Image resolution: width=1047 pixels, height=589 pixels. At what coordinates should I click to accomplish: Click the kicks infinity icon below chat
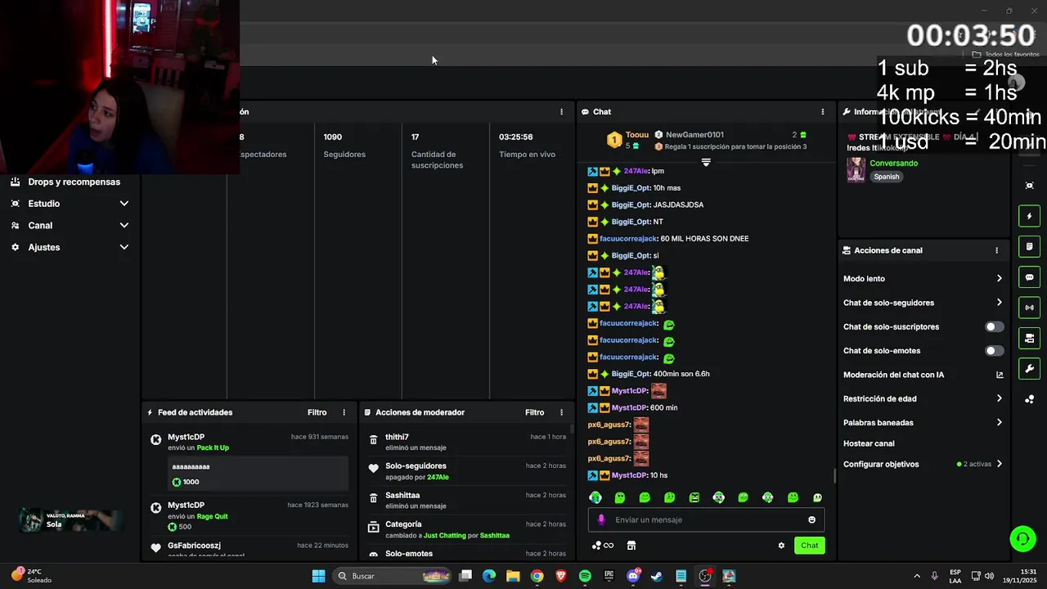603,546
